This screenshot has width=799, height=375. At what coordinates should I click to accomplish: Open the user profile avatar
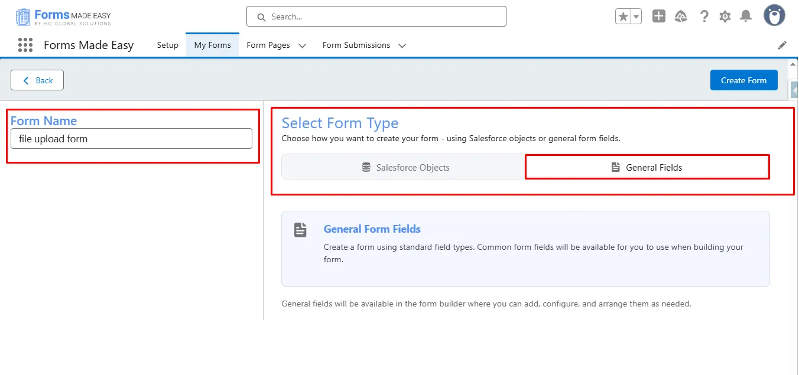pos(774,16)
